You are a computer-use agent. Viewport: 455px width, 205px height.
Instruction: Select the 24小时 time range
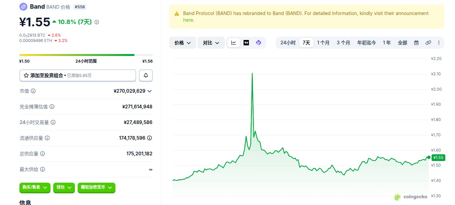coord(288,43)
